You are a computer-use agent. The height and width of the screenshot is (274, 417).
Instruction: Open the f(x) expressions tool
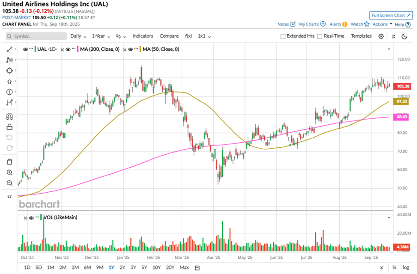tap(188, 36)
